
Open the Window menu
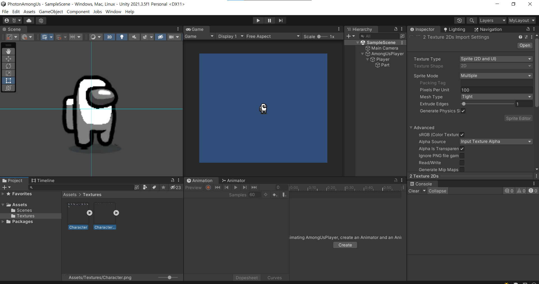point(113,11)
